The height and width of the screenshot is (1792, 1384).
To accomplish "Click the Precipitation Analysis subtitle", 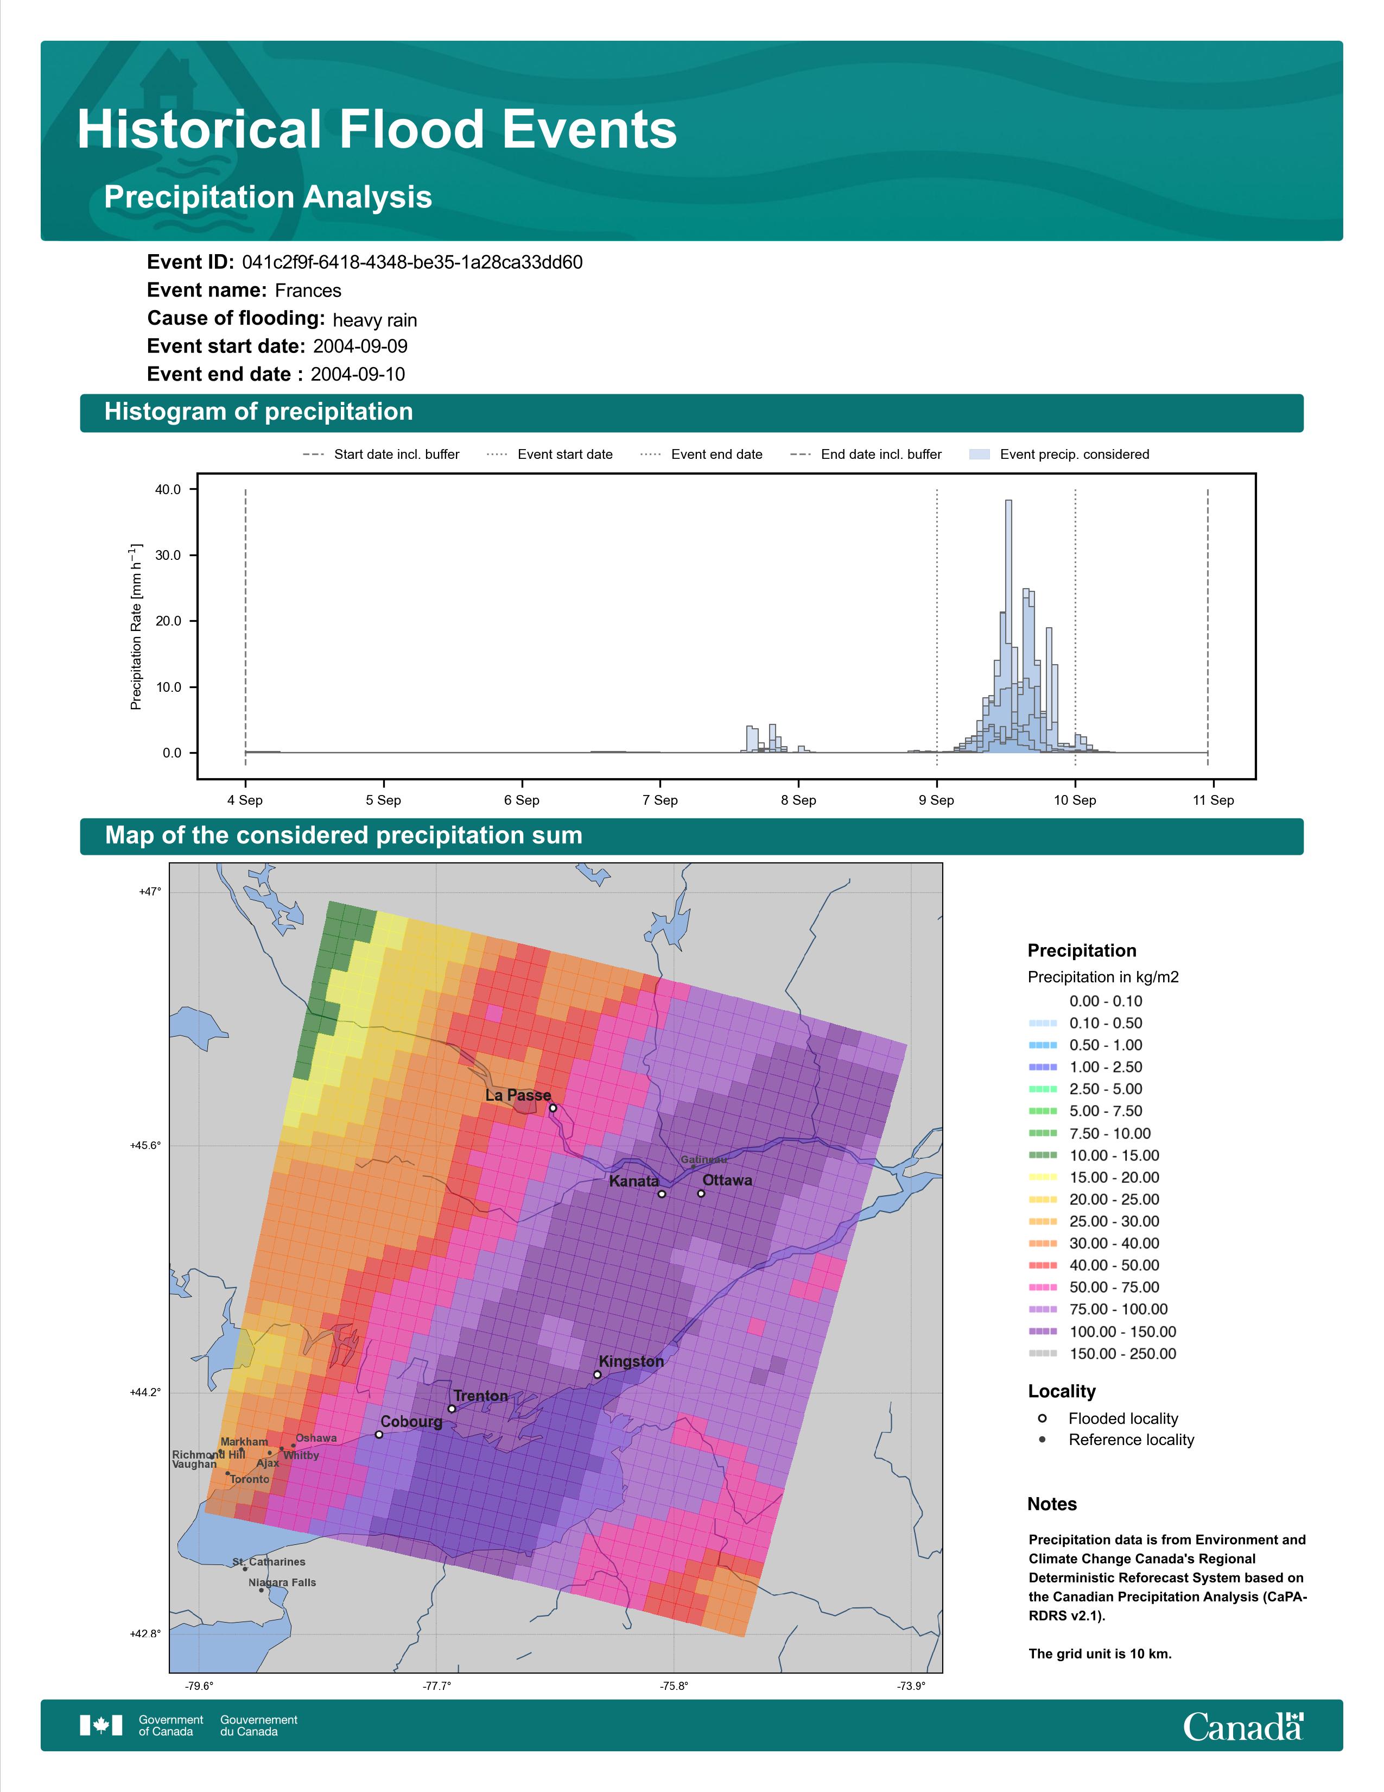I will tap(268, 197).
